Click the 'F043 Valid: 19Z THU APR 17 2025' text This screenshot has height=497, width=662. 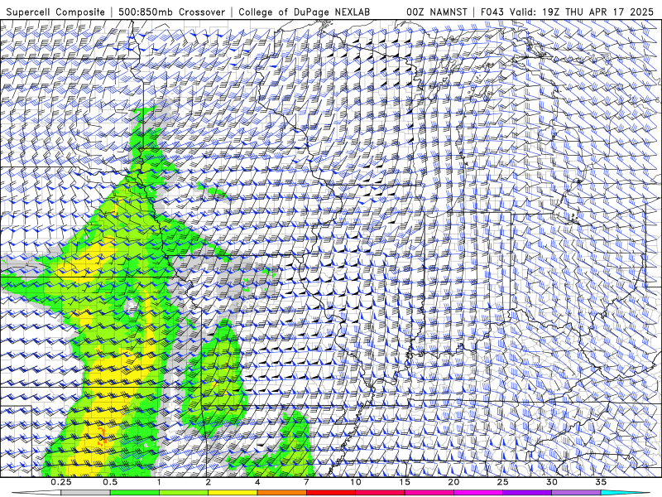click(567, 12)
